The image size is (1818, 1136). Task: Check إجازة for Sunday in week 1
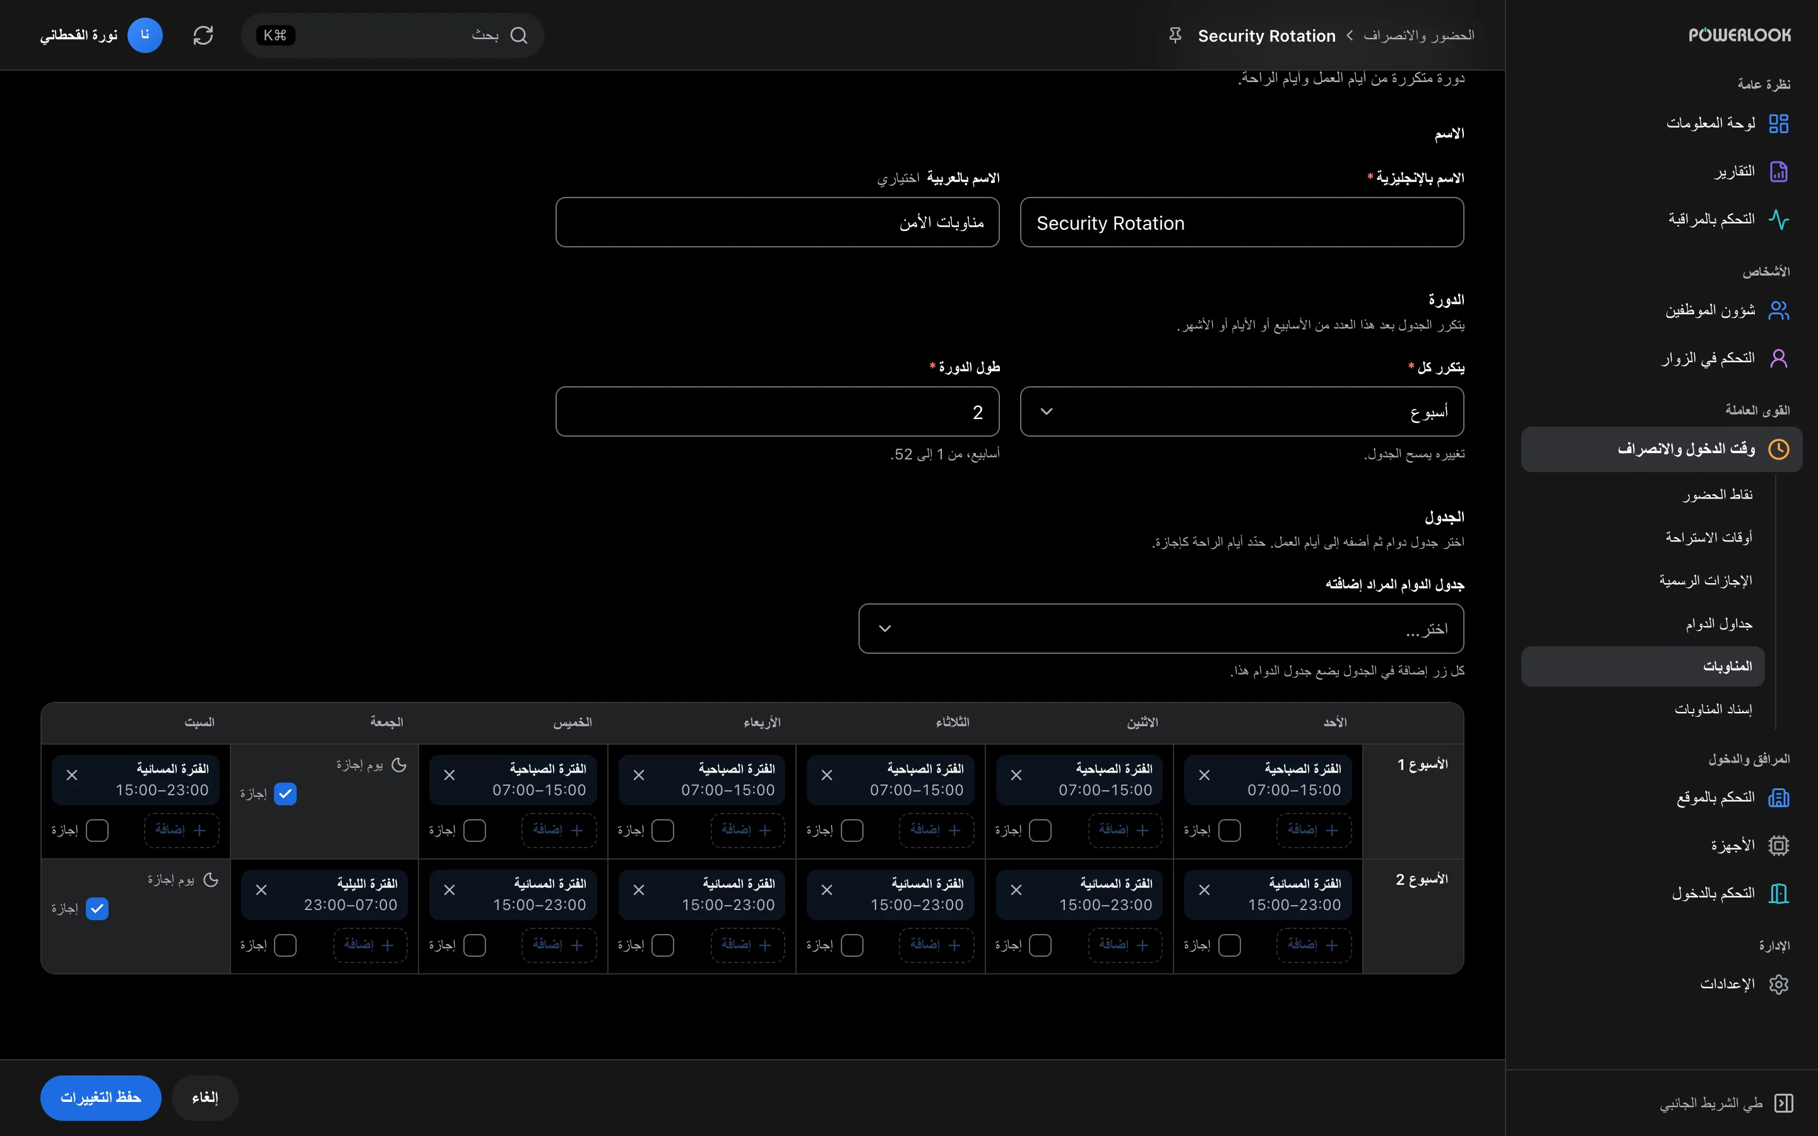click(1229, 830)
